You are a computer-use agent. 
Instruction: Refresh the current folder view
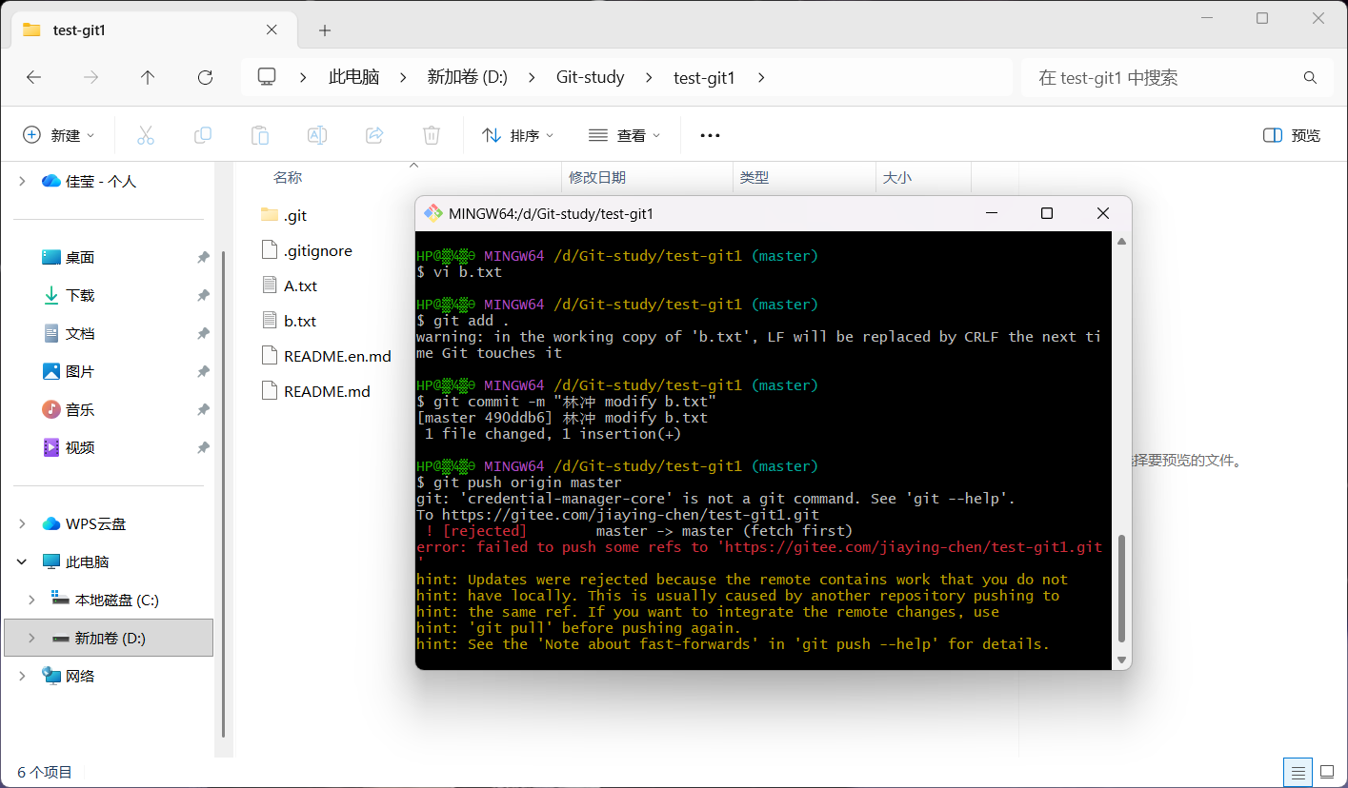(x=205, y=78)
